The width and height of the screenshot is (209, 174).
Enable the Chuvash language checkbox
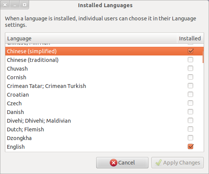pyautogui.click(x=190, y=68)
